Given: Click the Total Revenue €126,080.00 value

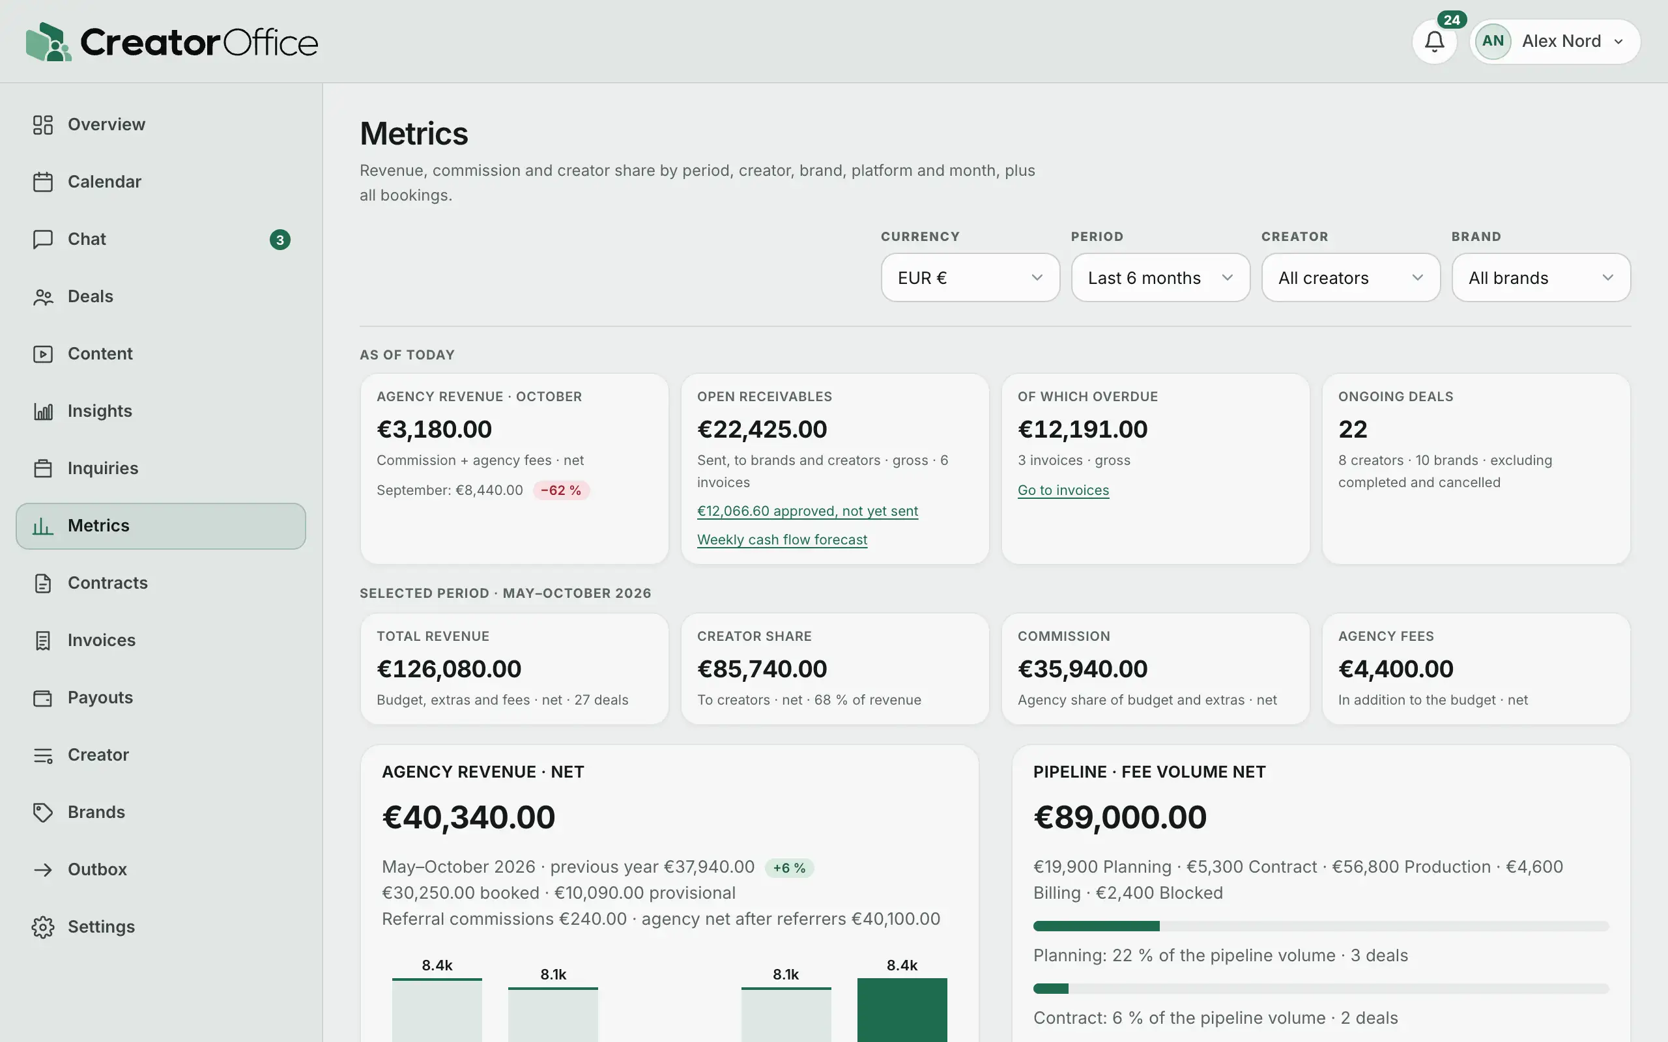Looking at the screenshot, I should [449, 668].
